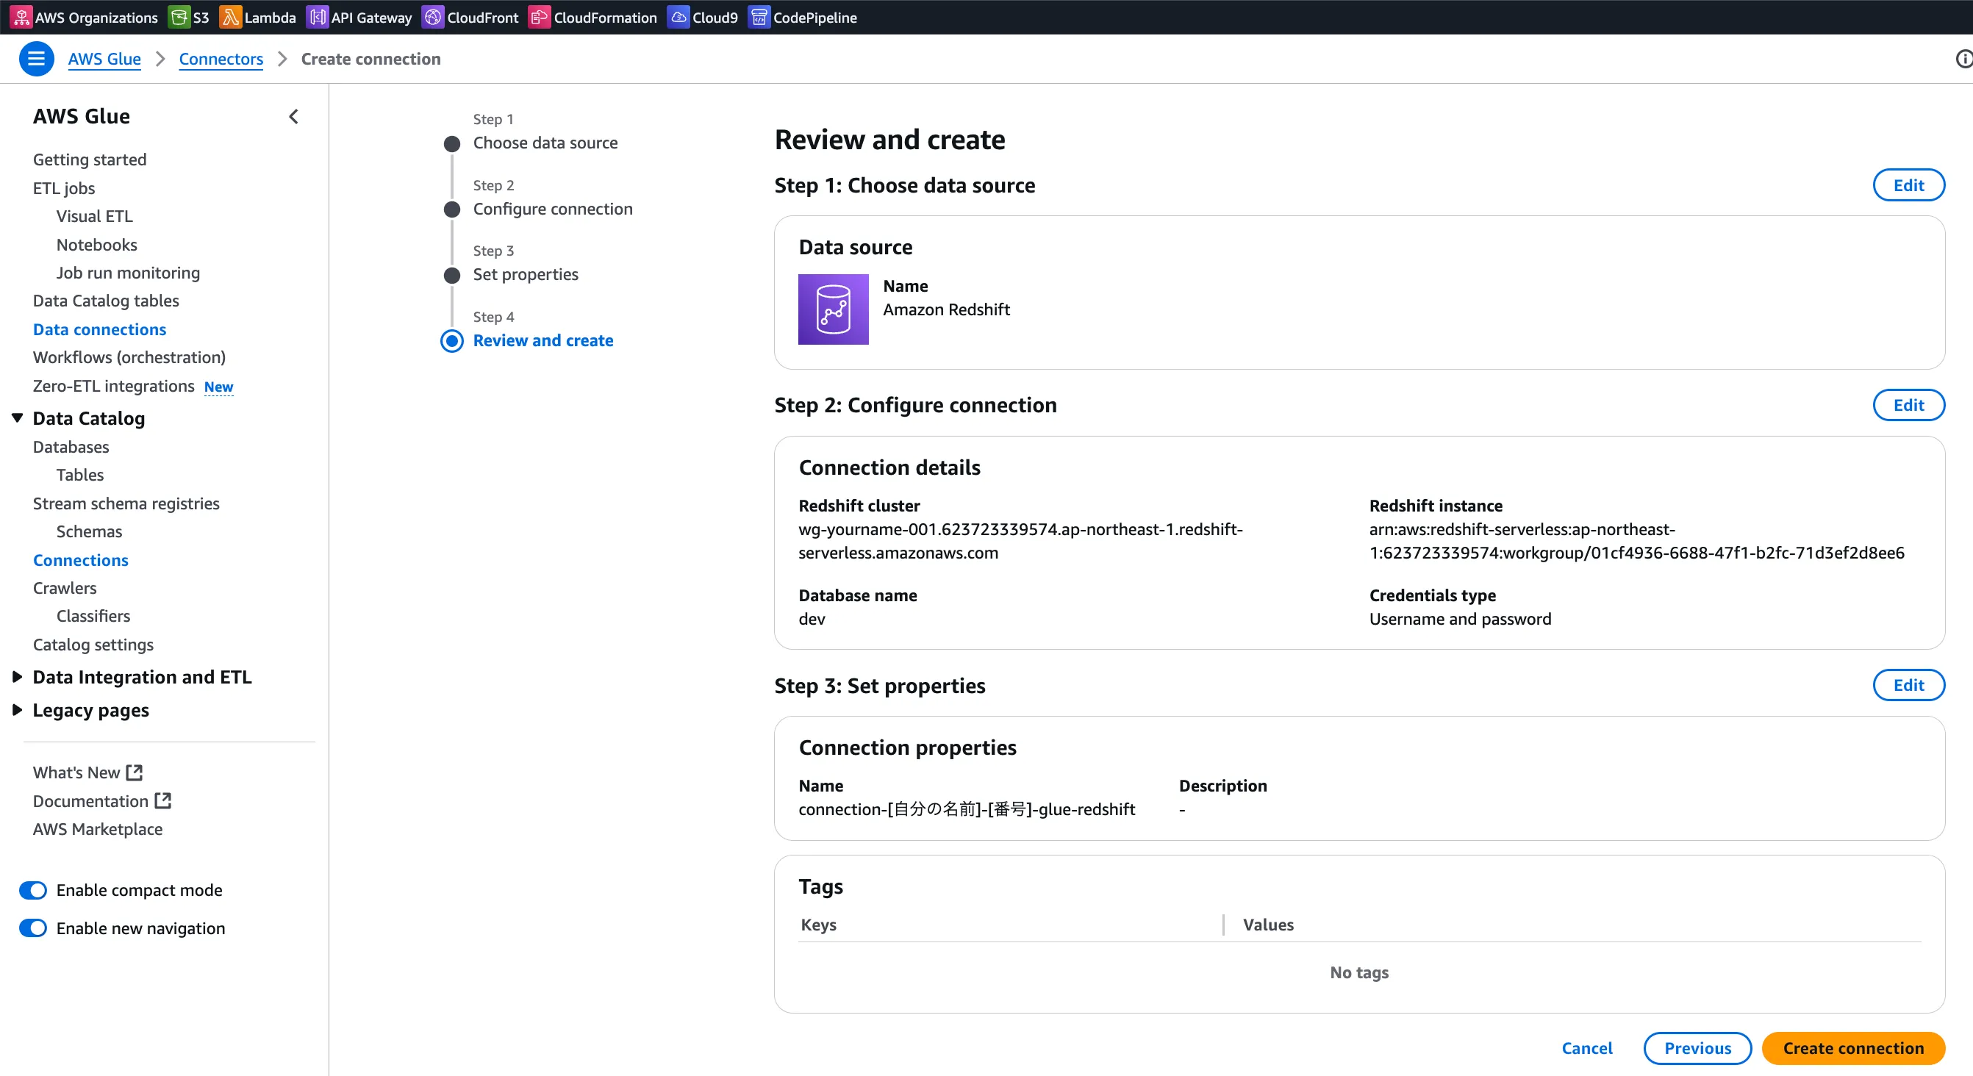Go to Visual ETL in sidebar
Image resolution: width=1973 pixels, height=1076 pixels.
94,216
